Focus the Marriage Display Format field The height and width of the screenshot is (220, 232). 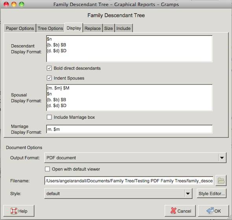pyautogui.click(x=129, y=129)
